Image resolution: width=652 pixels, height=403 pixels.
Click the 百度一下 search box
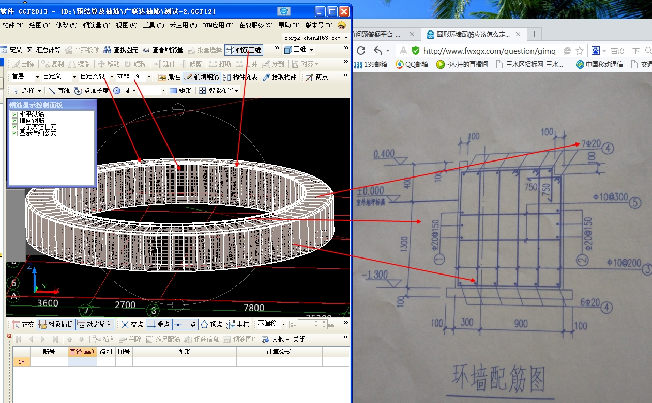coord(625,51)
